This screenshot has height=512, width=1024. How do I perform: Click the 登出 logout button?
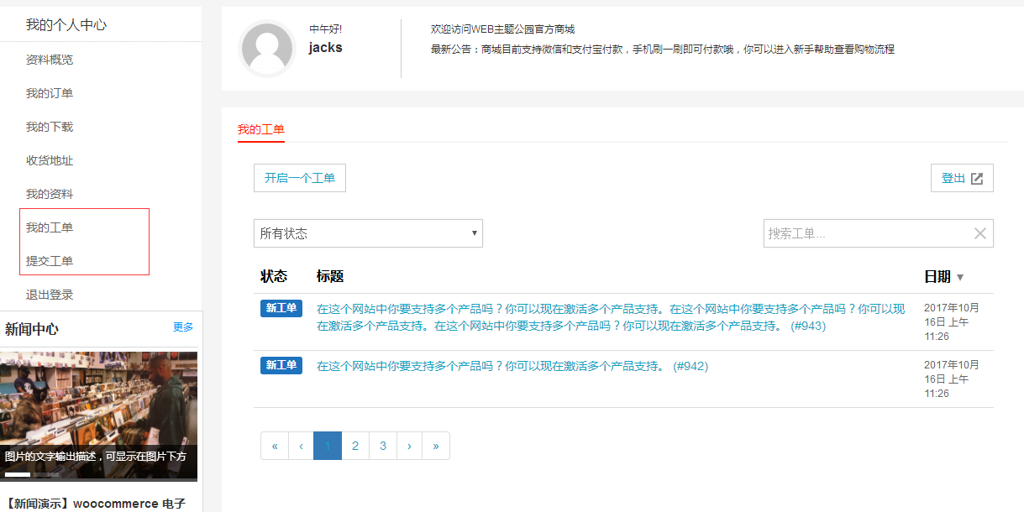[962, 178]
